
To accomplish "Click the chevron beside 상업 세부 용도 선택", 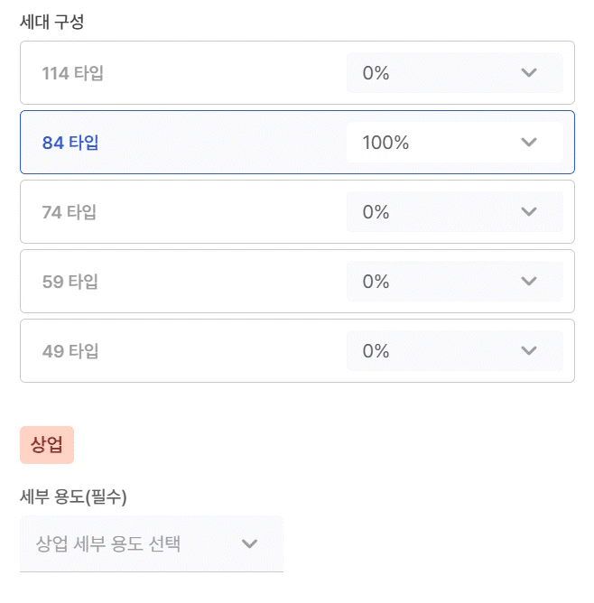I will point(250,543).
